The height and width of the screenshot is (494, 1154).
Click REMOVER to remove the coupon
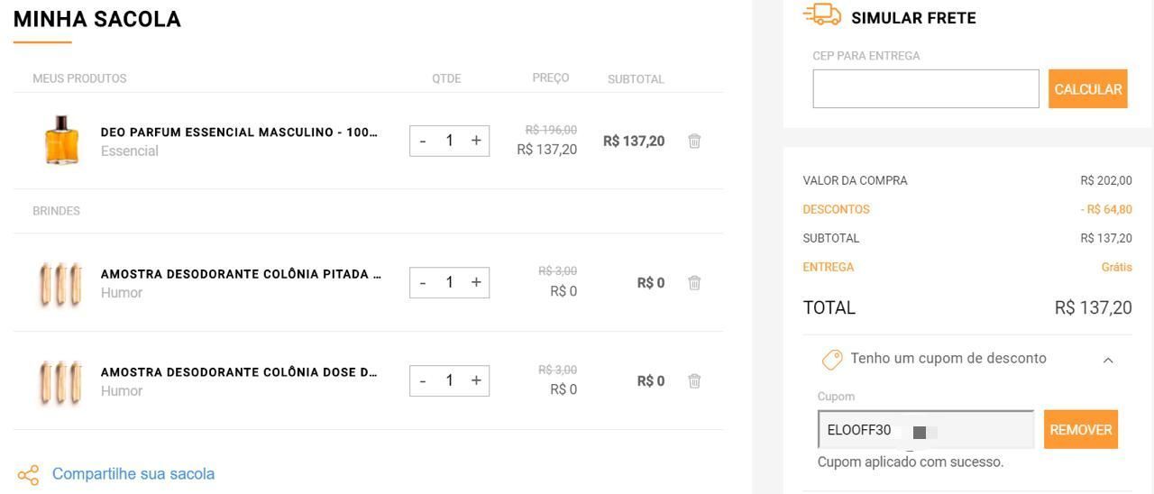[x=1081, y=430]
